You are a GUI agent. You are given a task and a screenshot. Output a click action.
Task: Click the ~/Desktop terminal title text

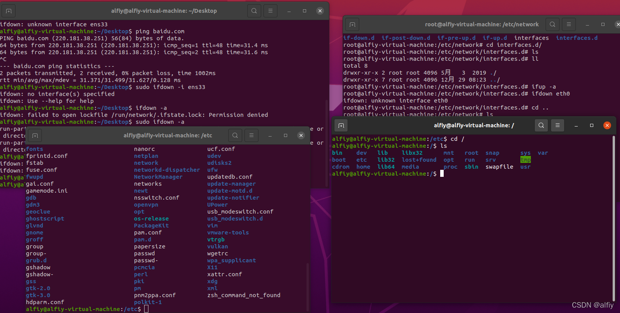(x=164, y=11)
